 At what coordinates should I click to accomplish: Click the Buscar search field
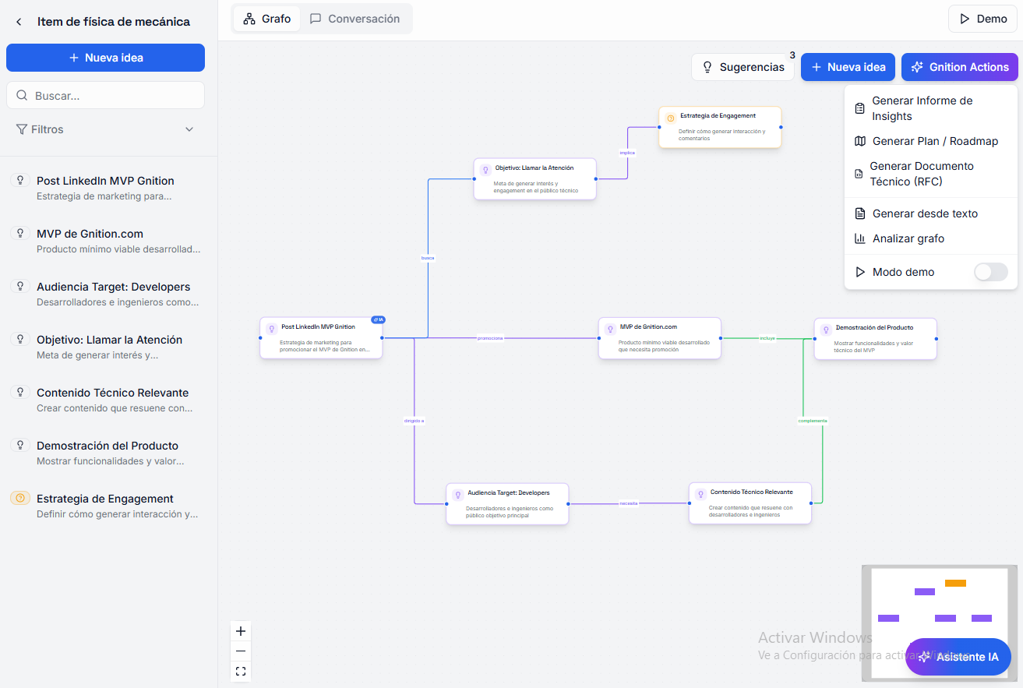coord(105,94)
